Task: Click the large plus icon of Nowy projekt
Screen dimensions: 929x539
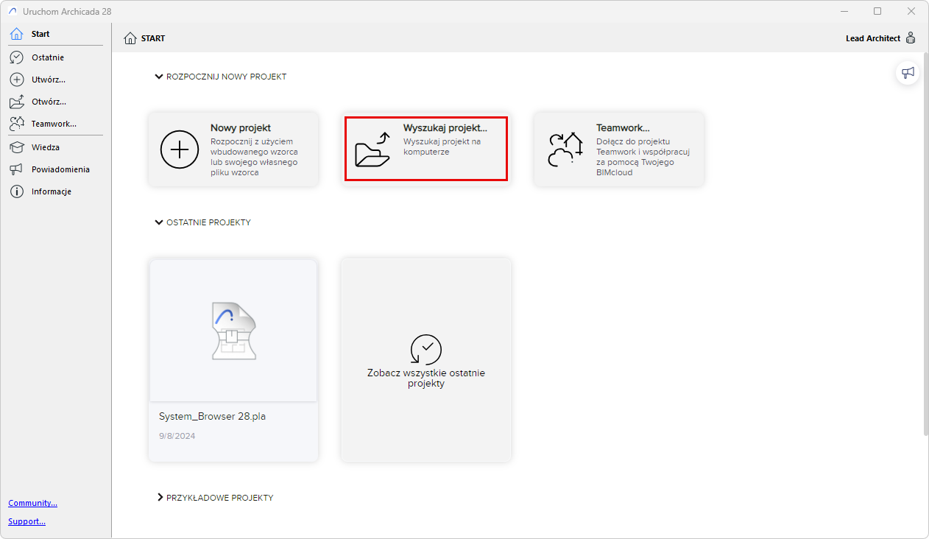Action: pos(180,149)
